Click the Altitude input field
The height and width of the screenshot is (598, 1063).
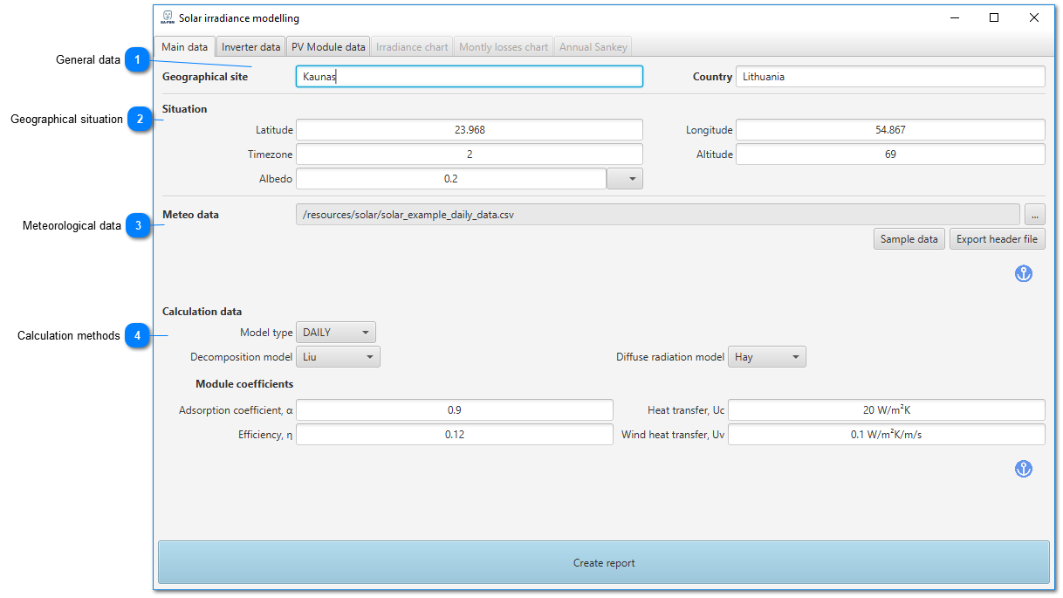click(x=890, y=155)
